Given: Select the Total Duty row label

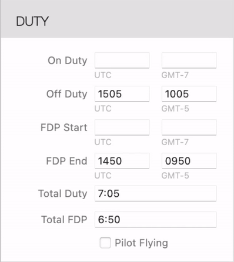Looking at the screenshot, I should (63, 194).
